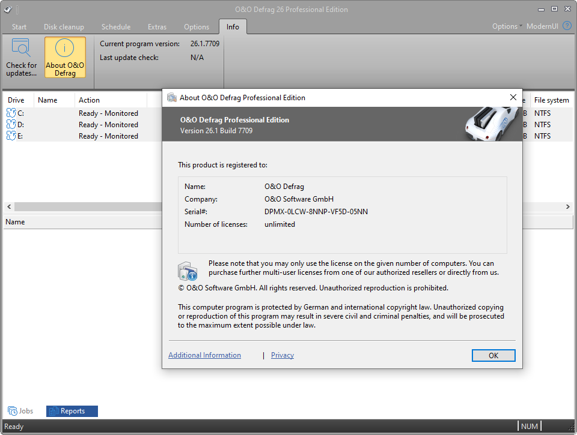Expand the Options dropdown at top right
The width and height of the screenshot is (577, 435).
pos(507,26)
